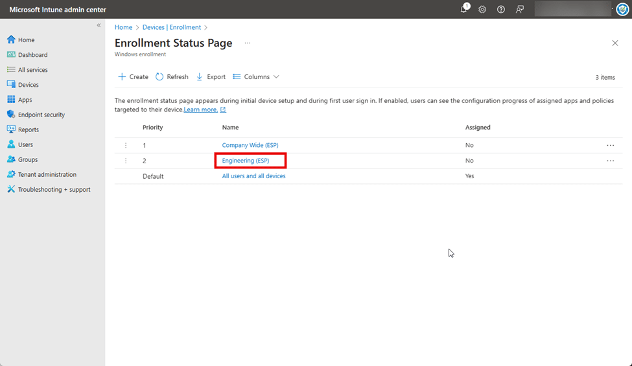Grab drag handle for priority 1 row
The width and height of the screenshot is (632, 366).
pyautogui.click(x=126, y=145)
